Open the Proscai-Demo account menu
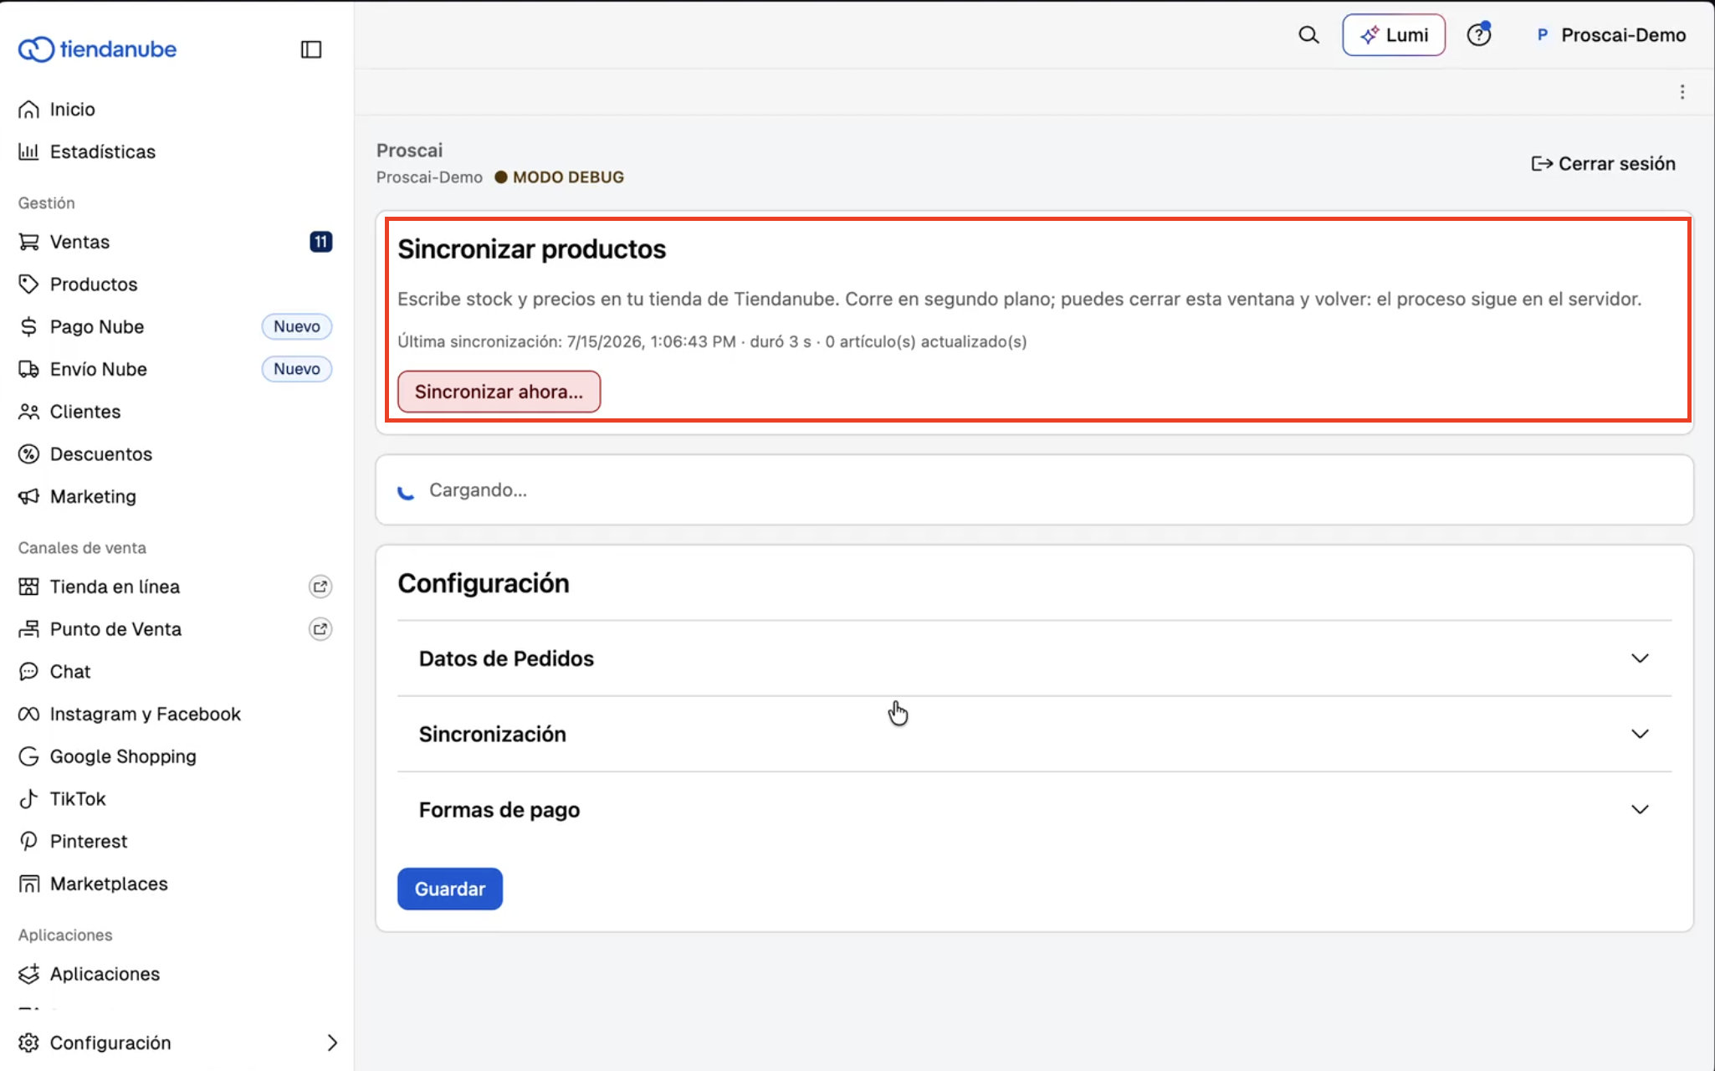1715x1071 pixels. click(x=1610, y=35)
